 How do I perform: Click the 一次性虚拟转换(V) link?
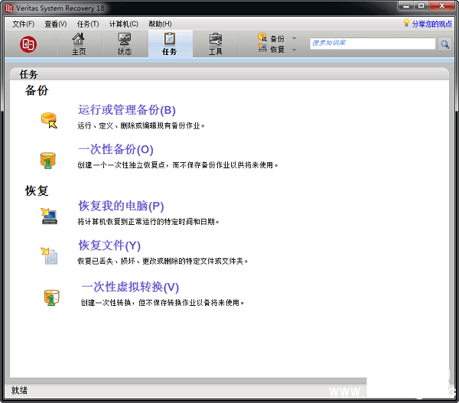click(x=129, y=287)
